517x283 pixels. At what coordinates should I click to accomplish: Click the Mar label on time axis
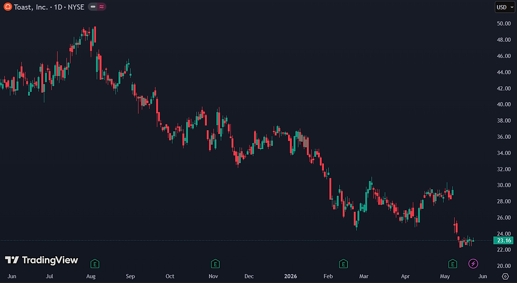click(363, 276)
